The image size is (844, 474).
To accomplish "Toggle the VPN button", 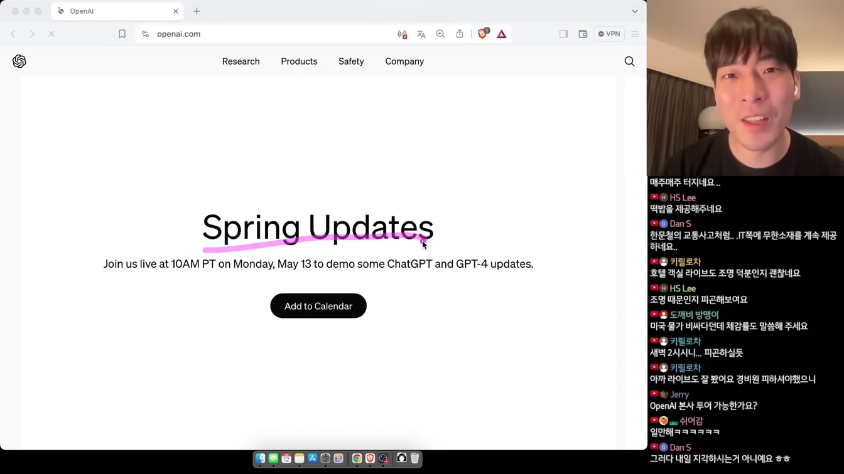I will point(609,34).
